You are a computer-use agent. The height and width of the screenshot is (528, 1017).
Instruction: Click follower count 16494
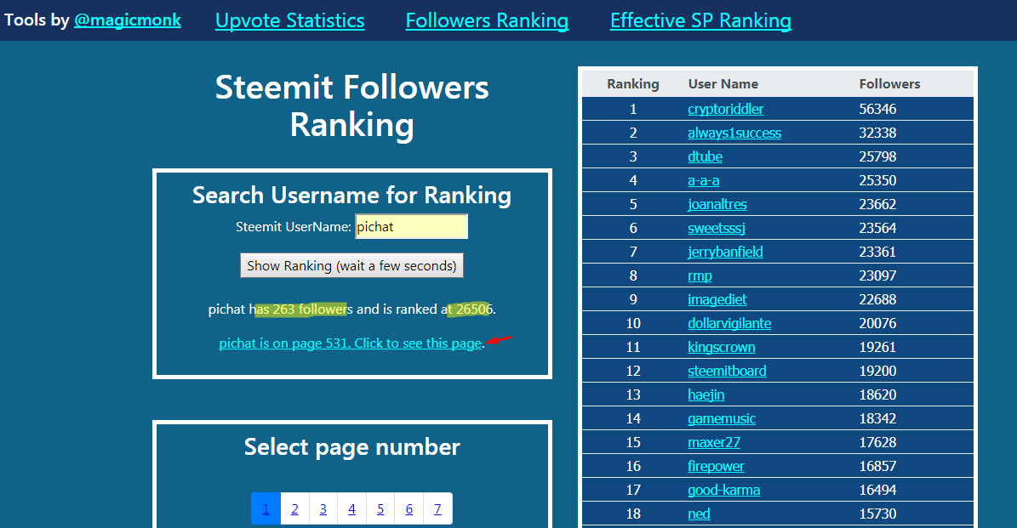tap(877, 490)
